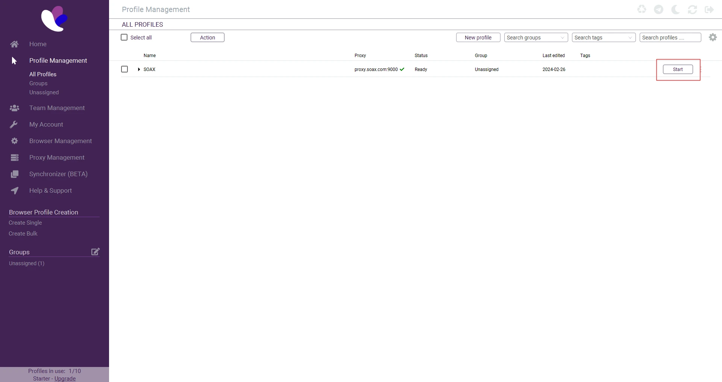Click the recycle bin icon in header

[642, 9]
